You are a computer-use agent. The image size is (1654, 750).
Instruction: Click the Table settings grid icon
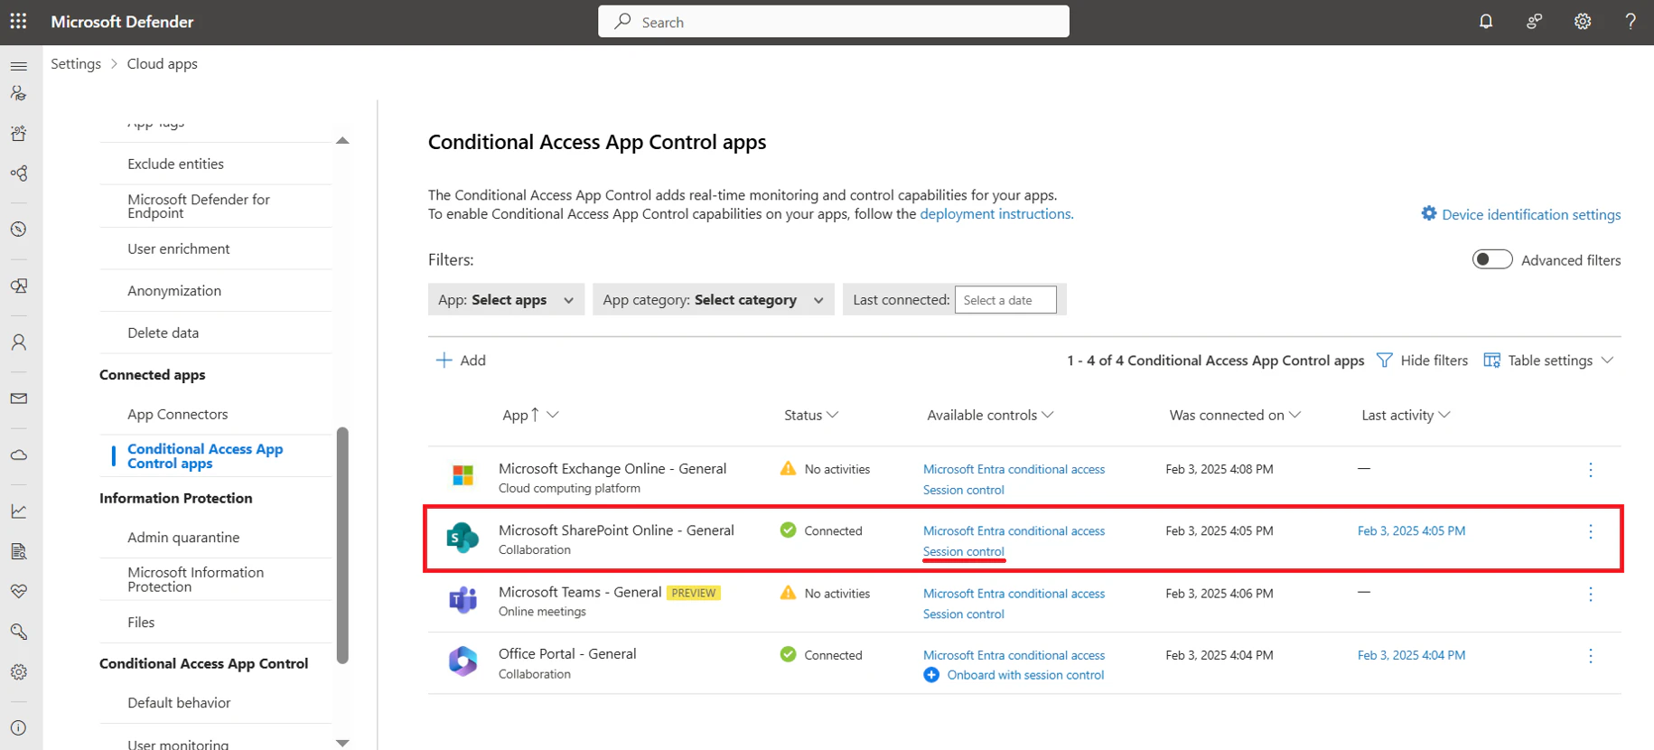click(x=1492, y=361)
